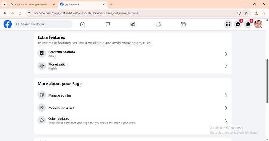Click the Active status under Recommendations
The image size is (269, 141).
[x=52, y=56]
